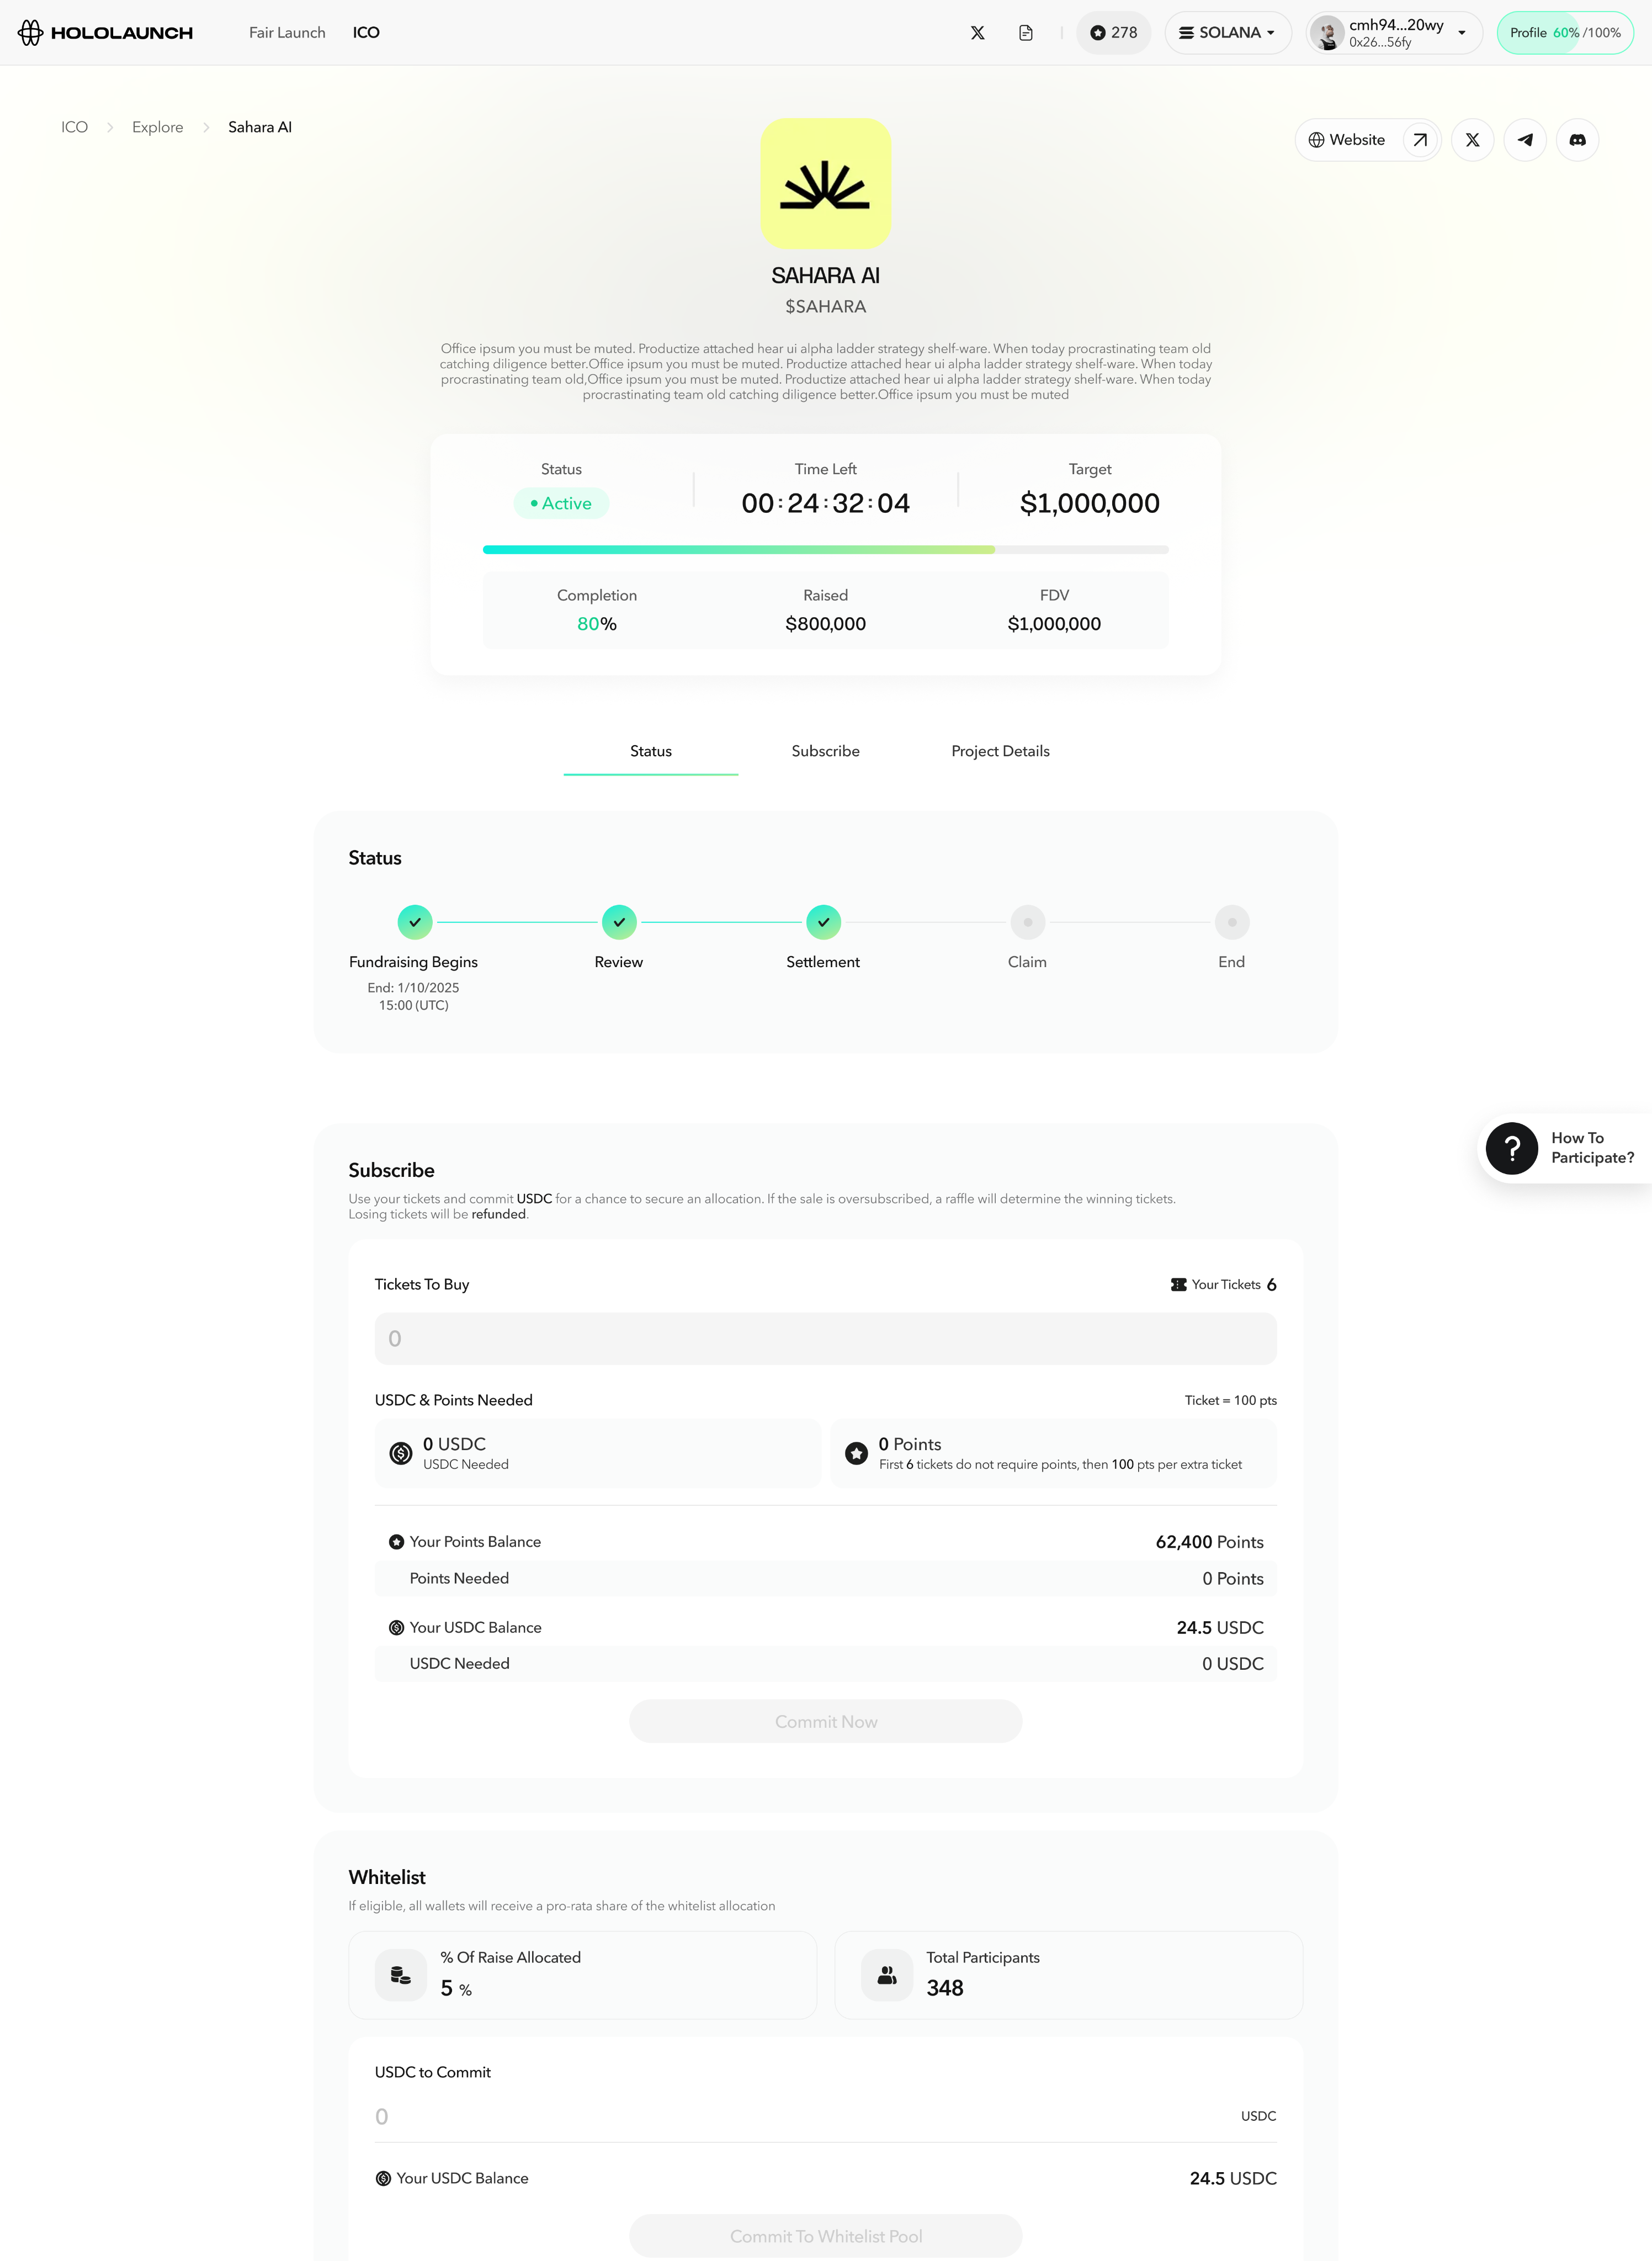Viewport: 1652px width, 2261px height.
Task: Click the fundraising progress bar
Action: (x=826, y=550)
